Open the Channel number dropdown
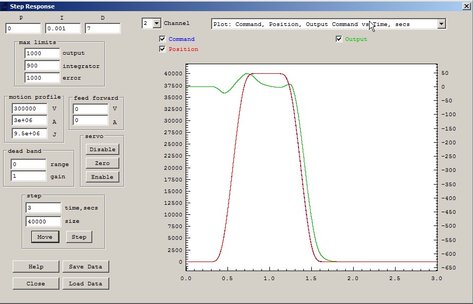 click(156, 23)
